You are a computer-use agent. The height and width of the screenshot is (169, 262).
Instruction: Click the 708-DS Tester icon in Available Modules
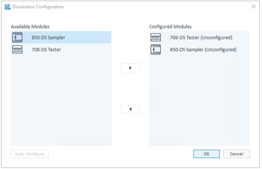point(18,50)
